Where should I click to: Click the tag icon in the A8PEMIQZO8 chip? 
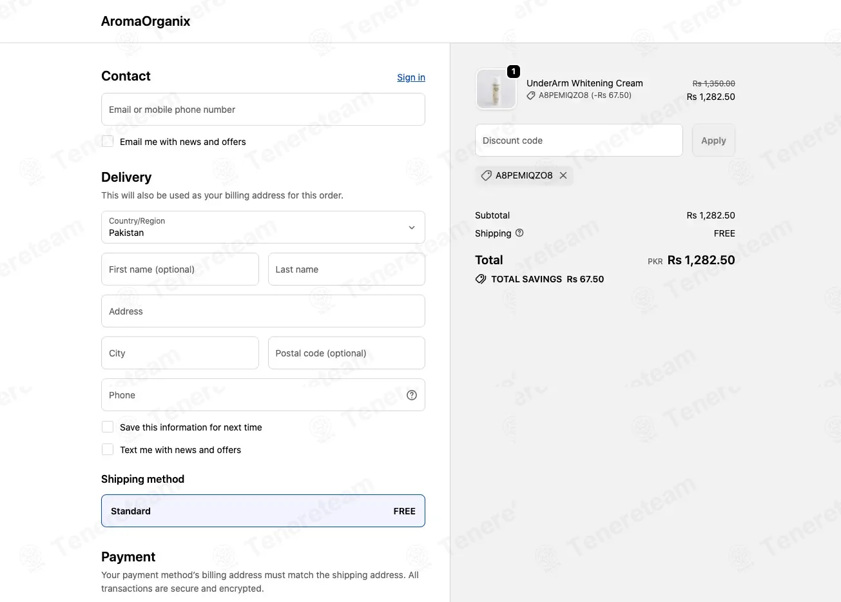tap(487, 175)
